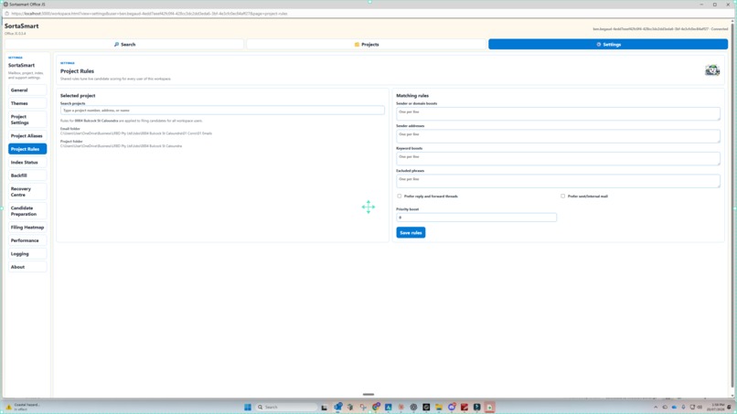Open the Windows Start menu

(248, 407)
